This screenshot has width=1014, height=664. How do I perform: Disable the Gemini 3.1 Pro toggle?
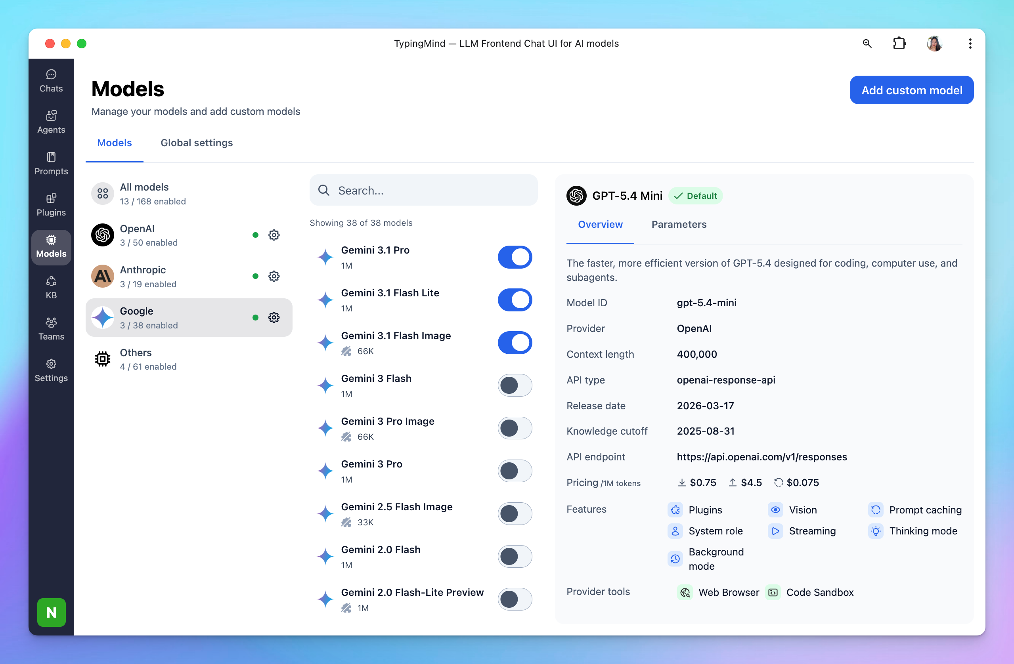click(x=515, y=257)
